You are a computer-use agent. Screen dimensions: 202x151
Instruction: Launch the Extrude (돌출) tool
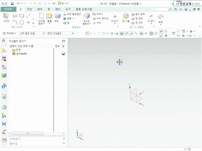[x=49, y=18]
